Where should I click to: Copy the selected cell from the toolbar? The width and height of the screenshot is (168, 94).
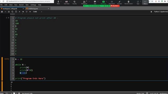coord(12,12)
